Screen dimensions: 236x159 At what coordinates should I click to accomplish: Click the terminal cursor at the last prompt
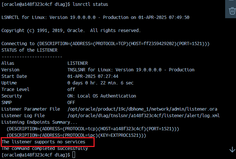point(74,155)
